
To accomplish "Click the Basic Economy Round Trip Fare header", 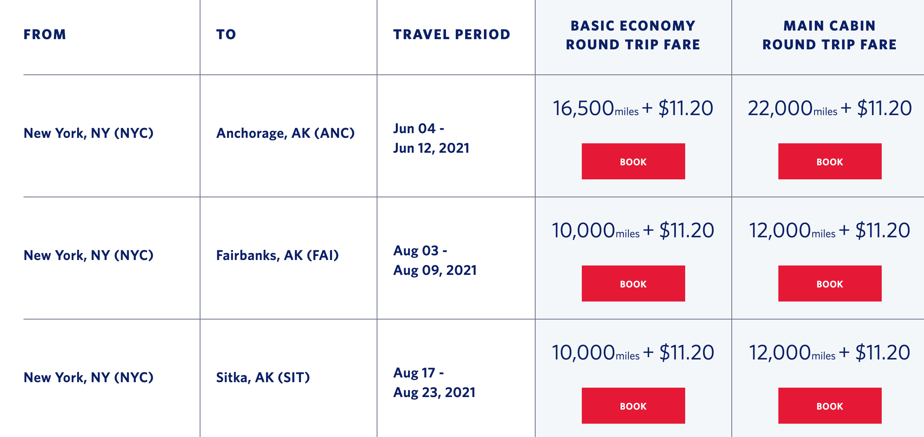I will click(633, 35).
